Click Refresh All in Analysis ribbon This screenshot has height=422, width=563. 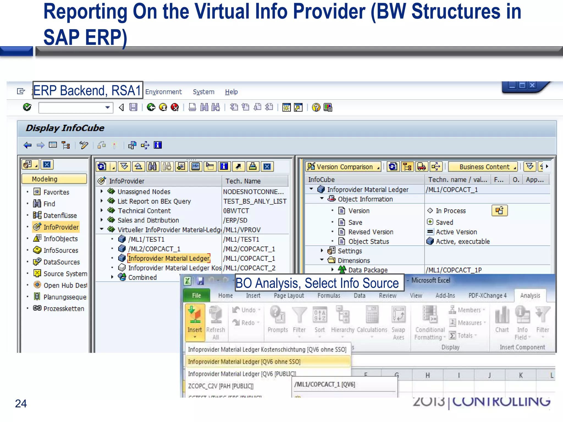(216, 322)
